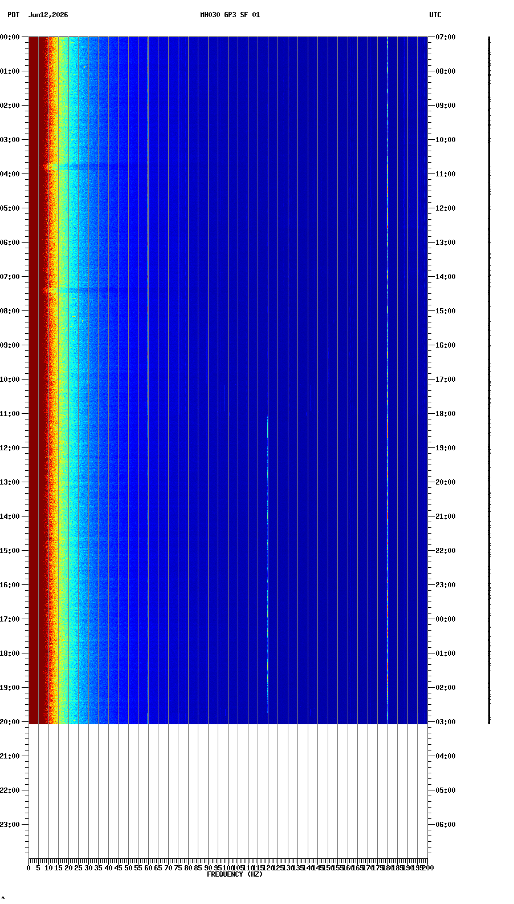
Task: Click 07:00 on the right UTC axis
Action: tap(446, 37)
